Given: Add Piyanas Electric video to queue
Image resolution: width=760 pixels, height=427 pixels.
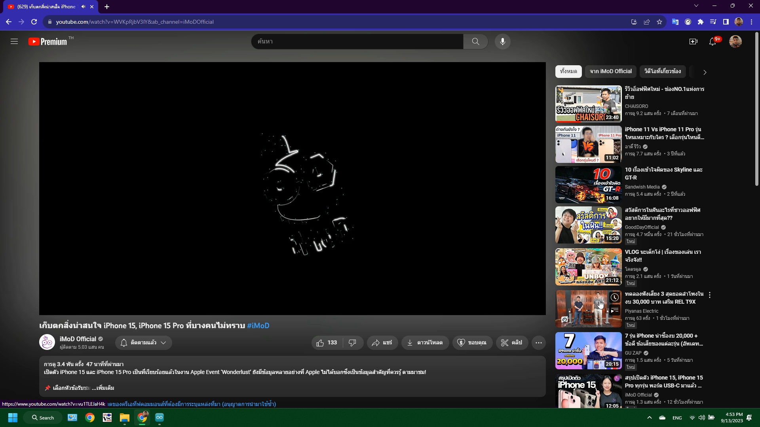Looking at the screenshot, I should pyautogui.click(x=614, y=311).
